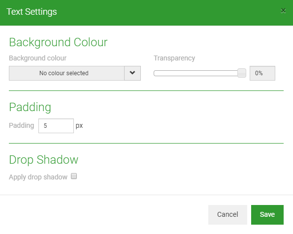
Task: Click the separator line above the Padding heading
Action: click(146, 90)
